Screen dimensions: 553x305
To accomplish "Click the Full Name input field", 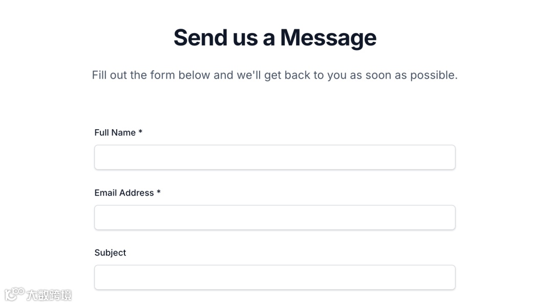I will 274,157.
